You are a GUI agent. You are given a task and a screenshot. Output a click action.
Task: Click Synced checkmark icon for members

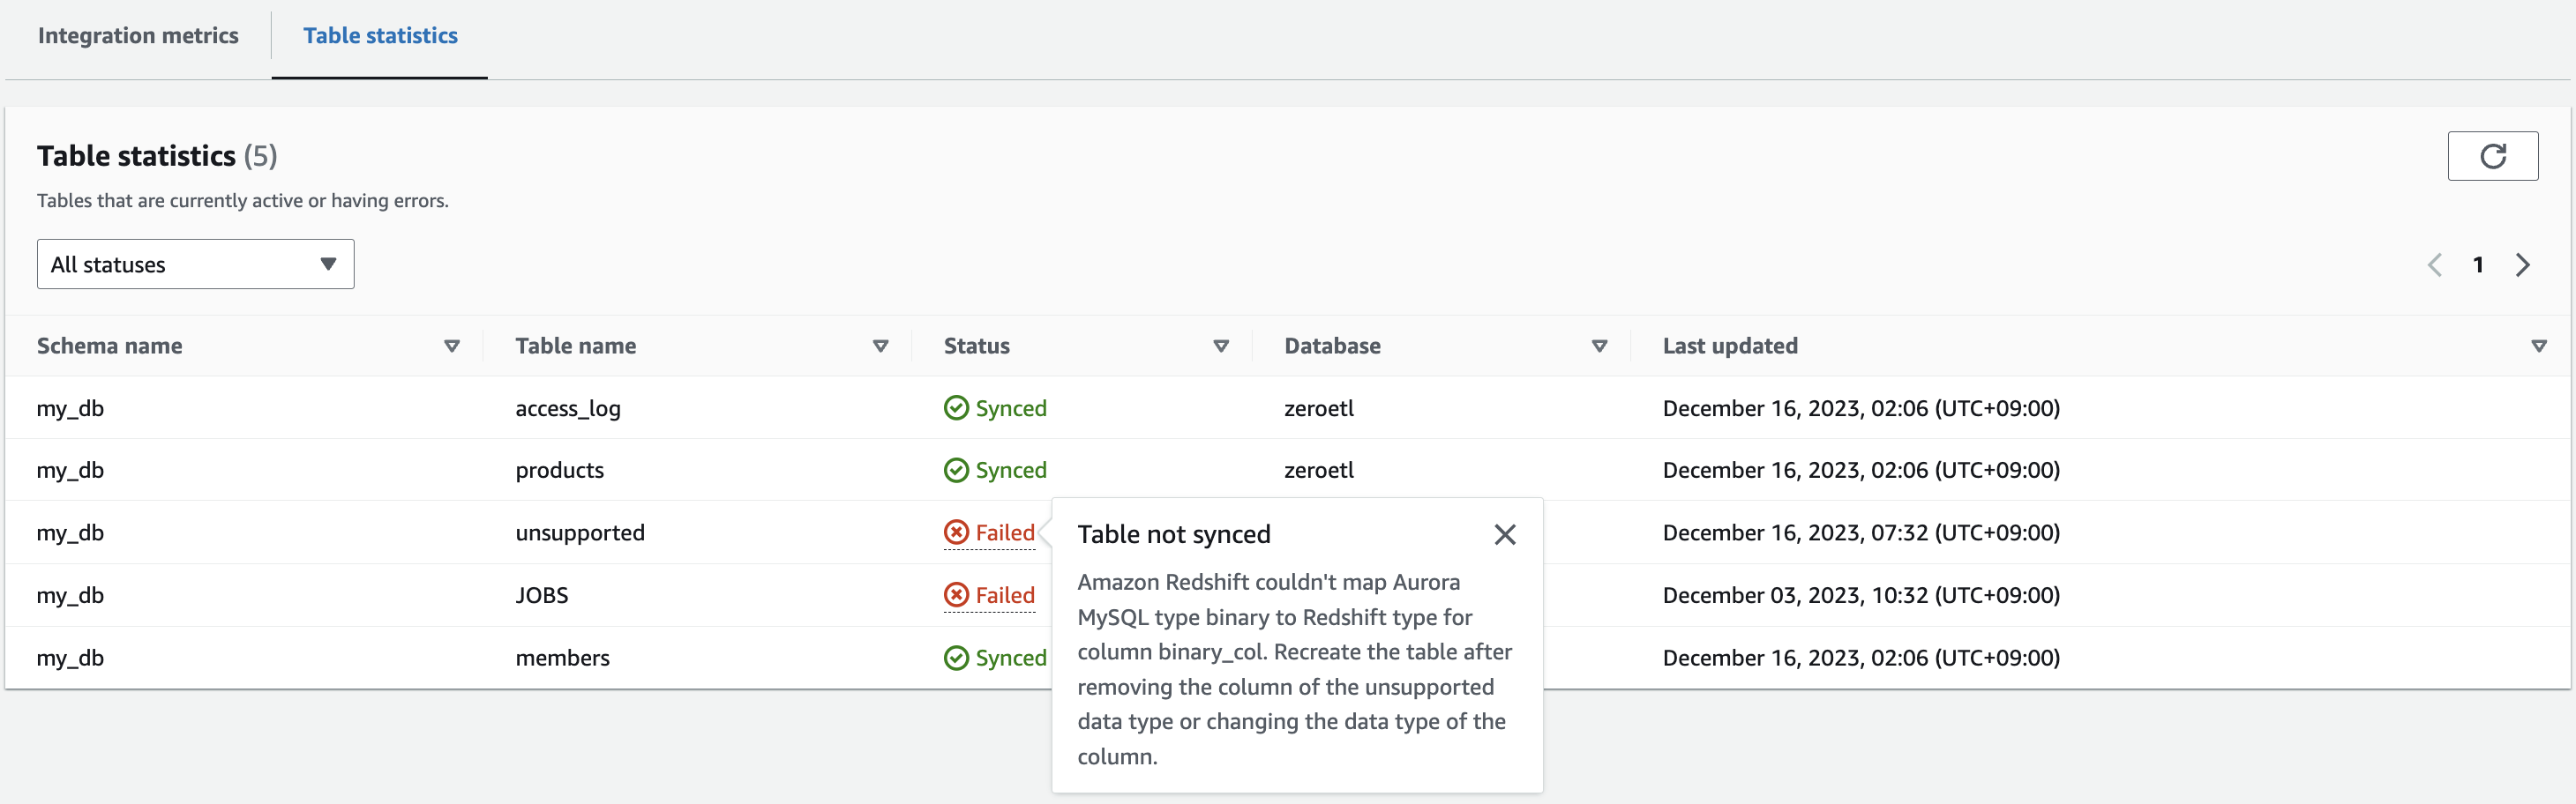[956, 659]
